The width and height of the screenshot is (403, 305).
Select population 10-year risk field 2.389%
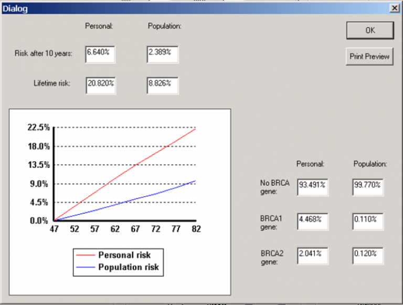(x=163, y=55)
